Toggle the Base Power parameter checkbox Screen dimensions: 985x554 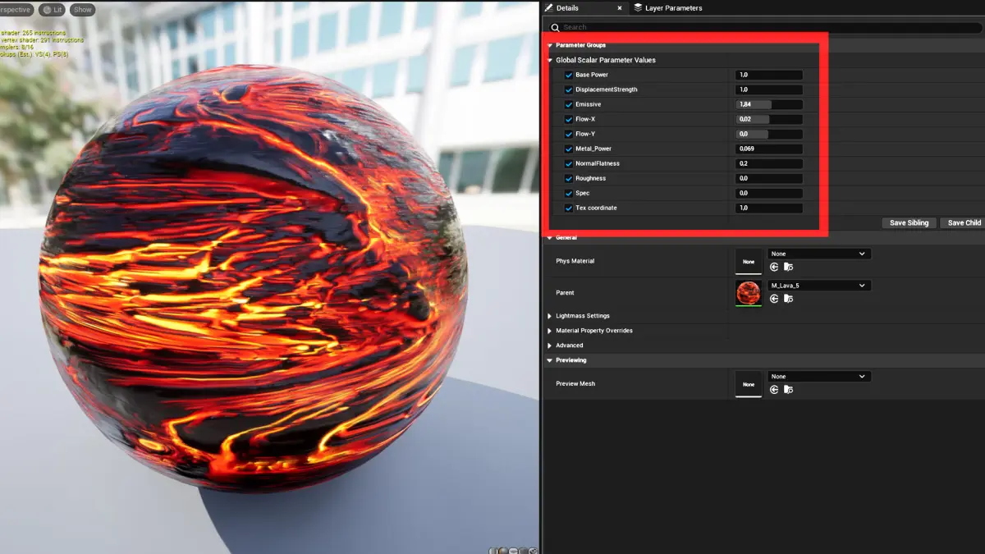(569, 75)
